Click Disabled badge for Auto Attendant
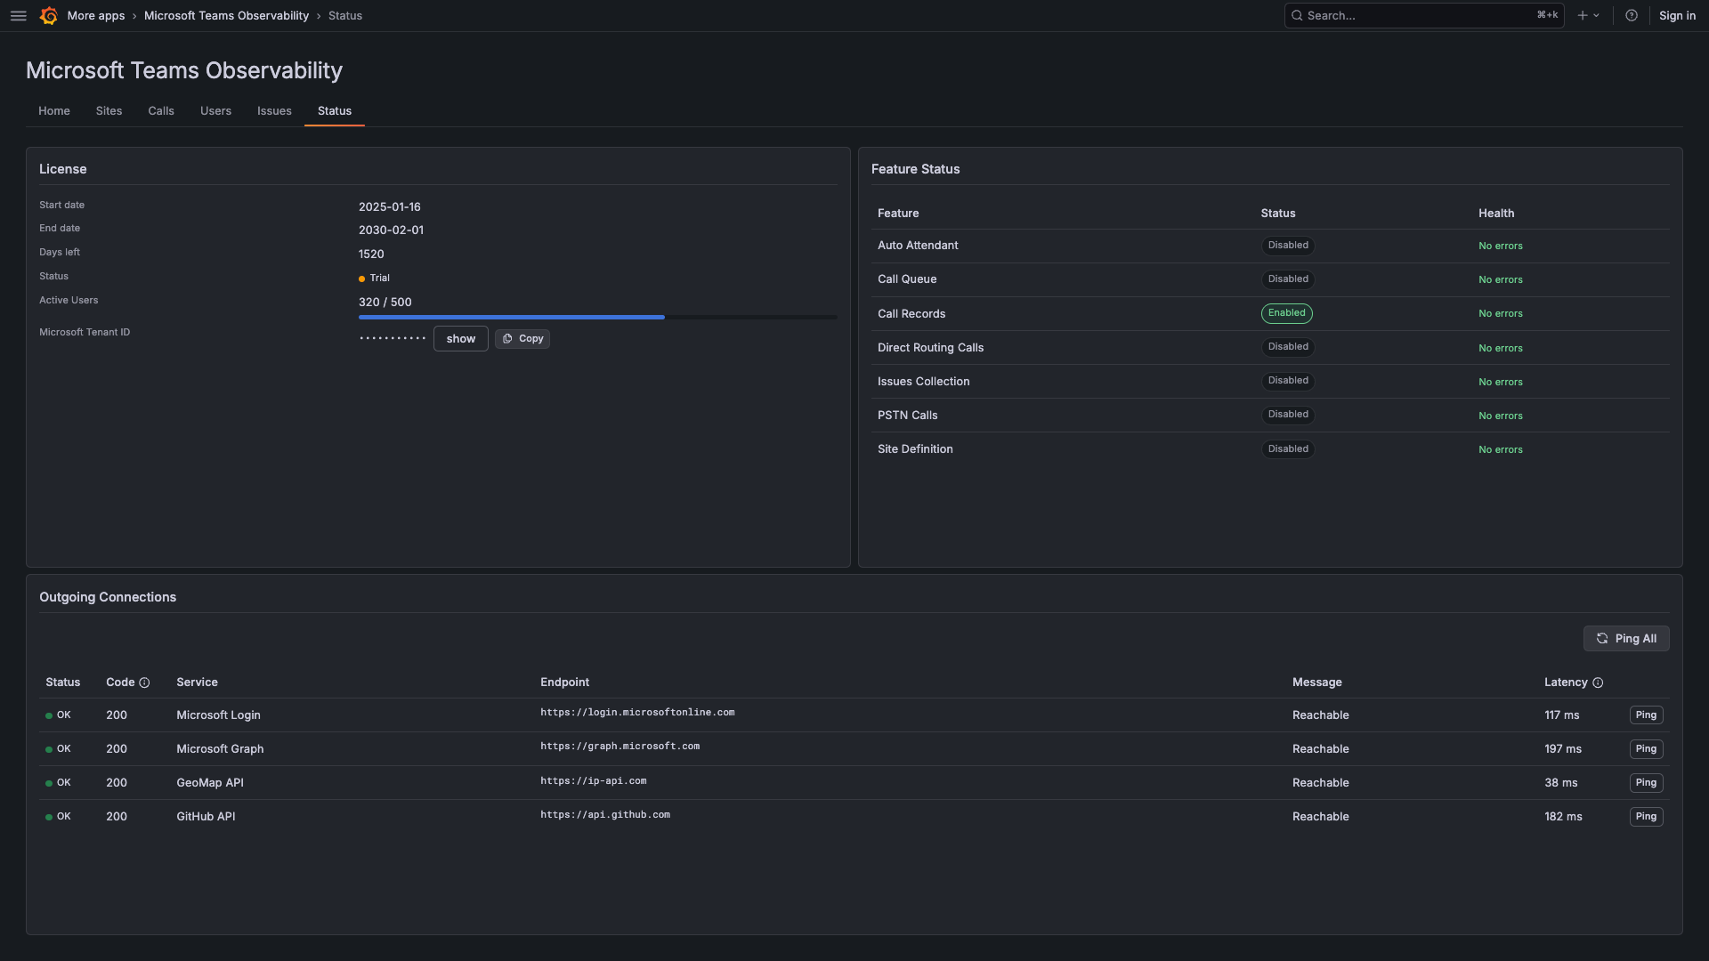1709x961 pixels. 1288,246
